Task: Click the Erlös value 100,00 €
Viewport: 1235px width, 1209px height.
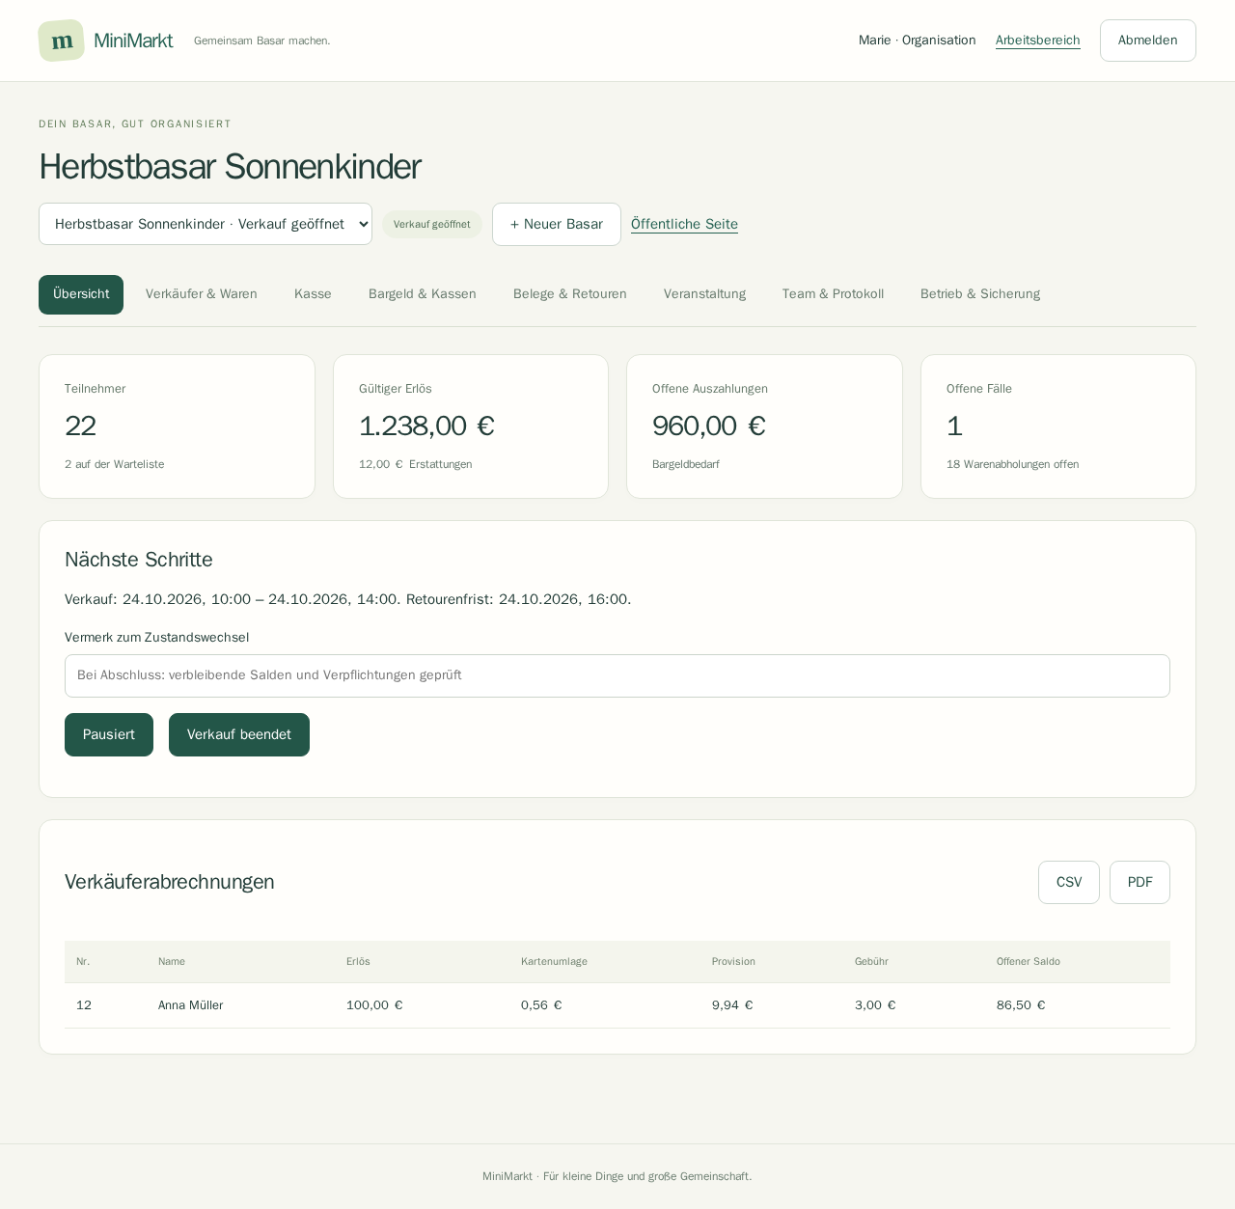Action: coord(374,1005)
